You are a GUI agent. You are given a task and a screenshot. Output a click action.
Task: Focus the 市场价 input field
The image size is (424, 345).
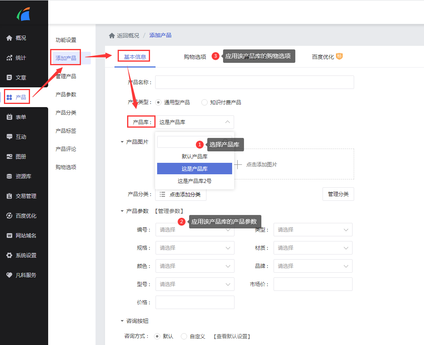tap(313, 284)
